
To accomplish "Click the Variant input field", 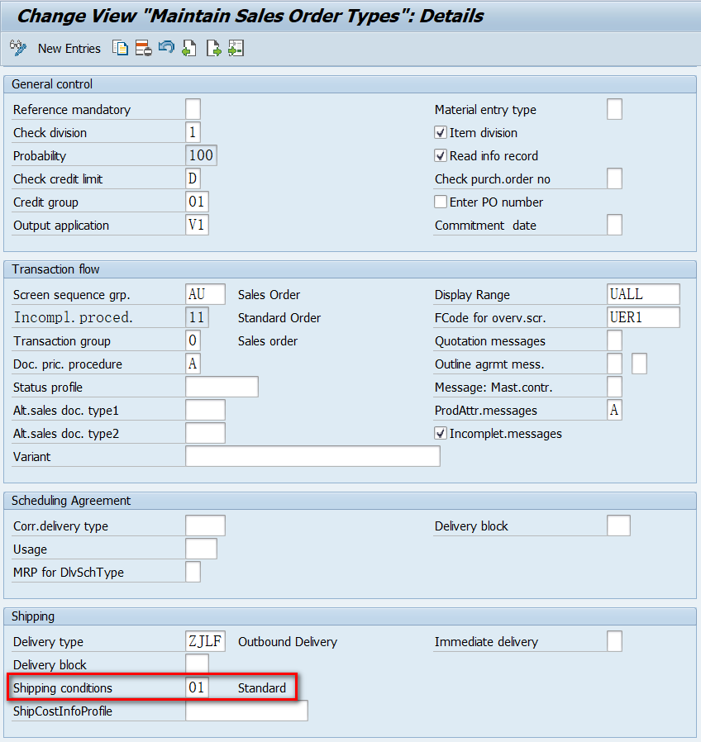I will [x=312, y=455].
